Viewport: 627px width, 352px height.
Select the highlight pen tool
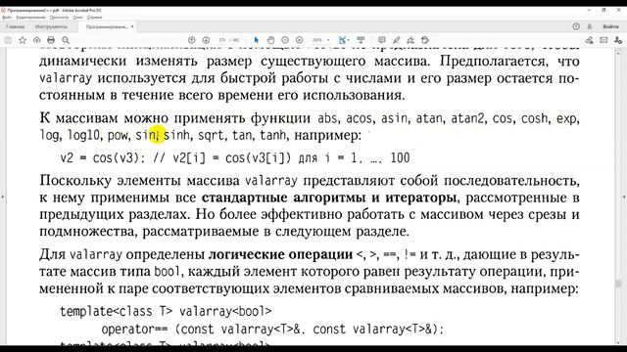[x=396, y=40]
